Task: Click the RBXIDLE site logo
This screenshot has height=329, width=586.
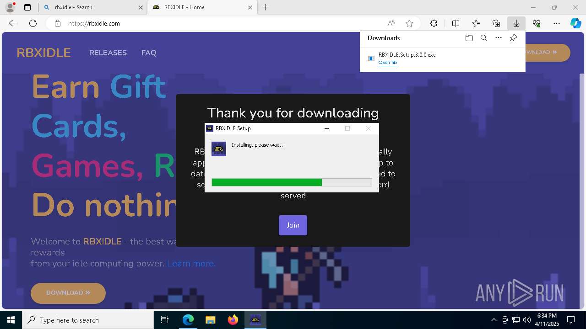Action: click(43, 53)
